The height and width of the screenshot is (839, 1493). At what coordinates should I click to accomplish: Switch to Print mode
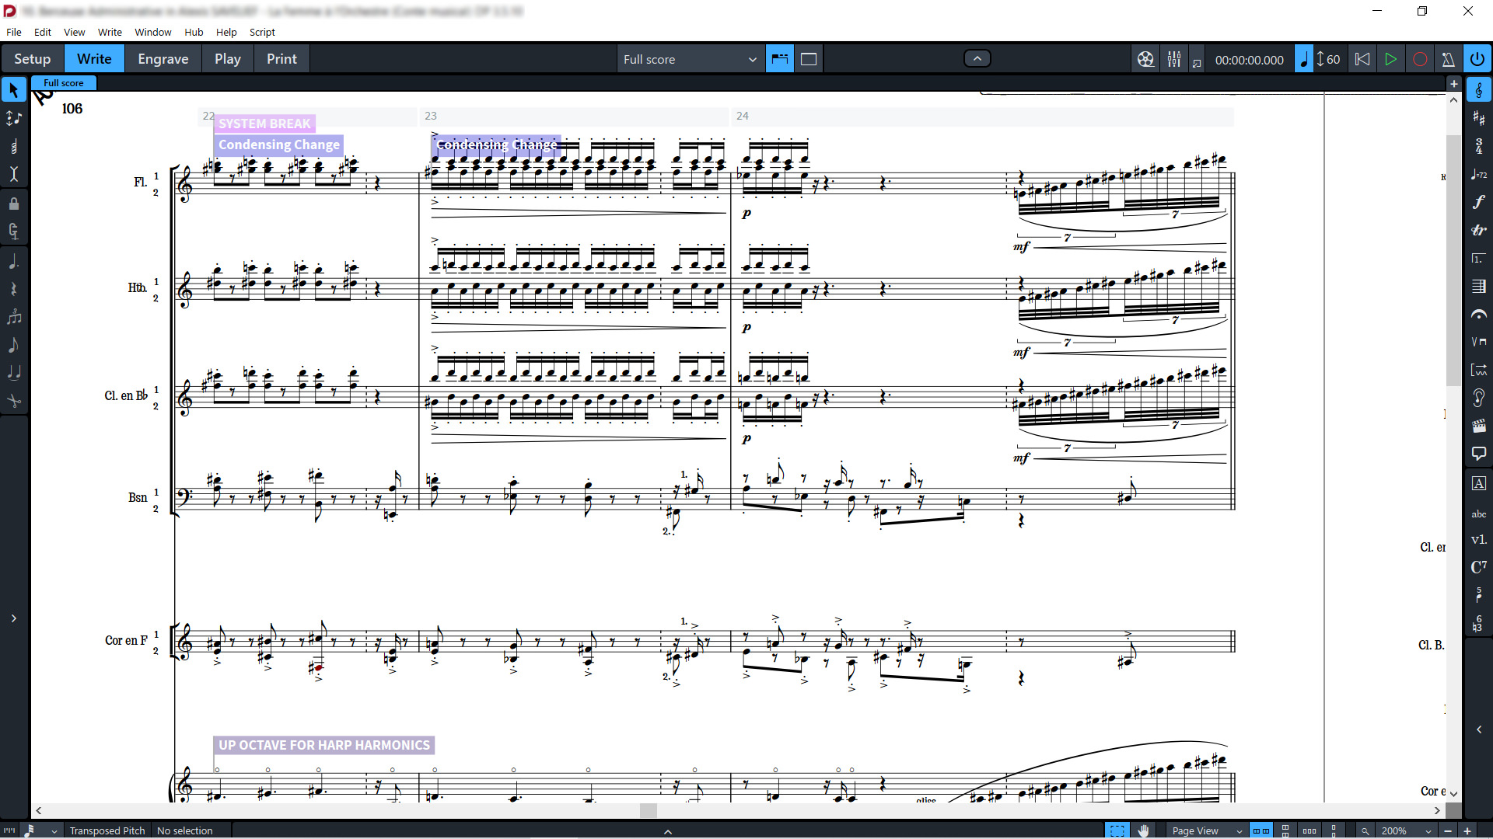(281, 59)
